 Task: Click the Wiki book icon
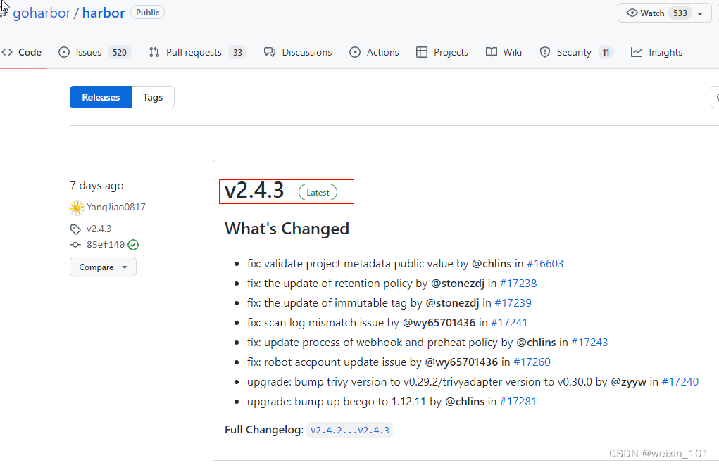[x=491, y=52]
